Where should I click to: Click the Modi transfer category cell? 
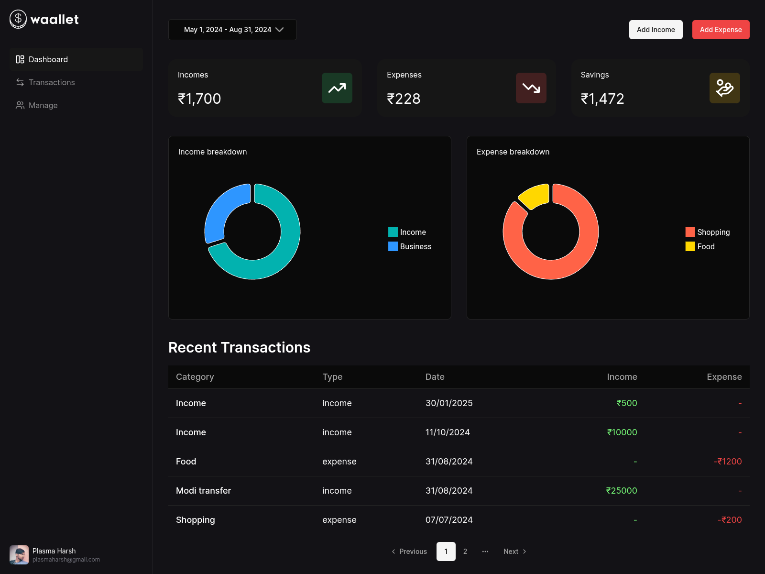203,491
